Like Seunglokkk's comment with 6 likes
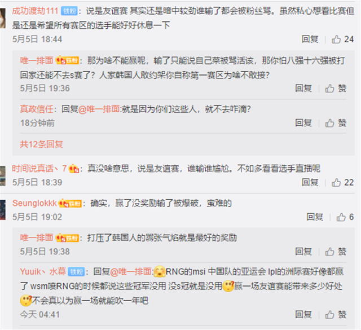The width and height of the screenshot is (361, 330). click(345, 217)
